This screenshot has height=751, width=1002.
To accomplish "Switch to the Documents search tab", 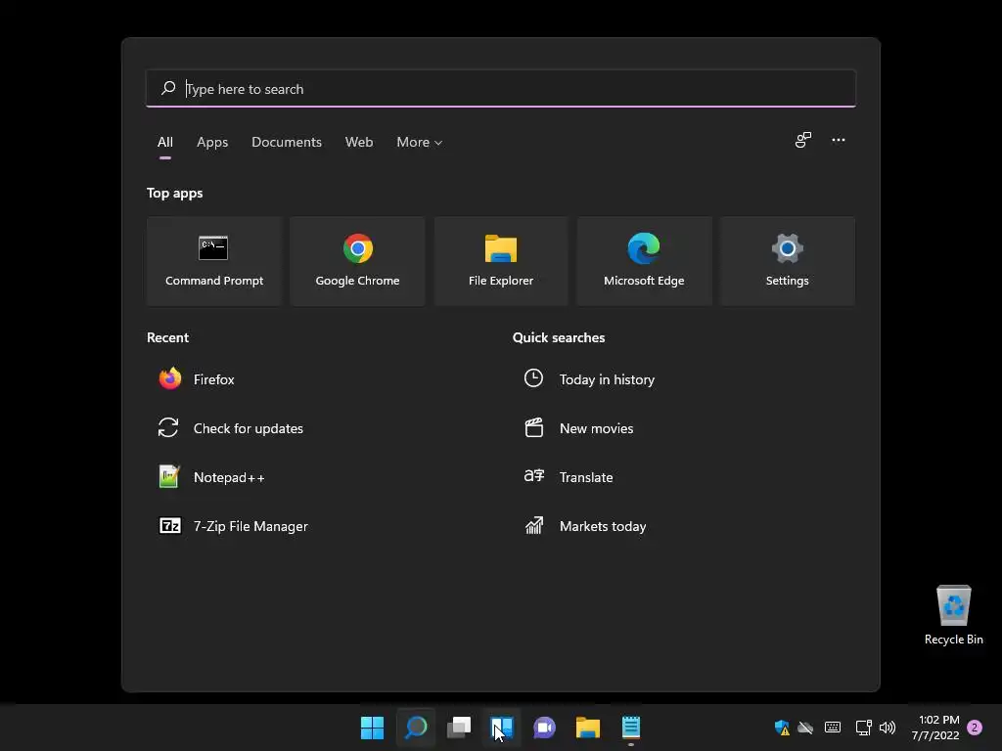I will [x=287, y=143].
